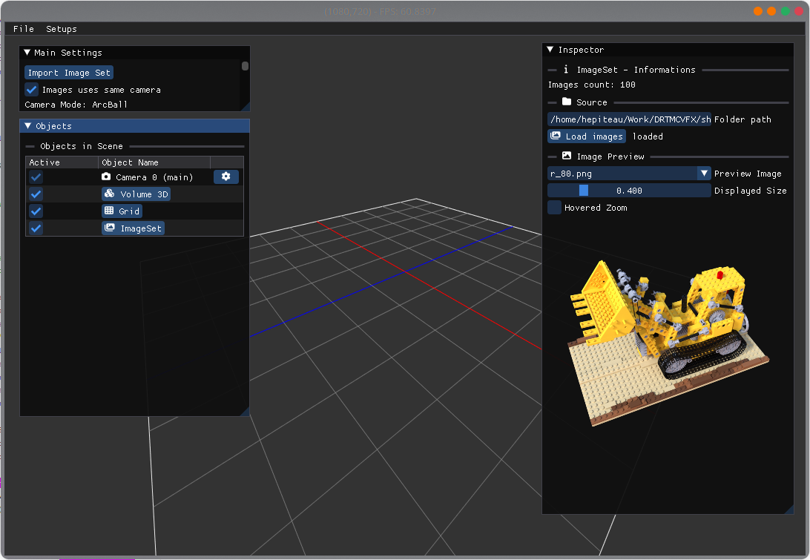Click the loaded status text
This screenshot has width=810, height=560.
click(x=648, y=136)
